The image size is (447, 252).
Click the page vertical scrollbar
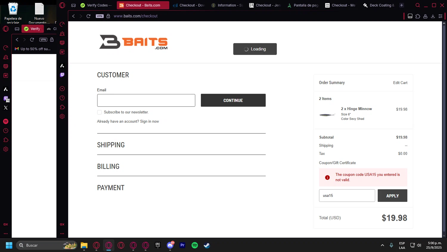tap(444, 128)
